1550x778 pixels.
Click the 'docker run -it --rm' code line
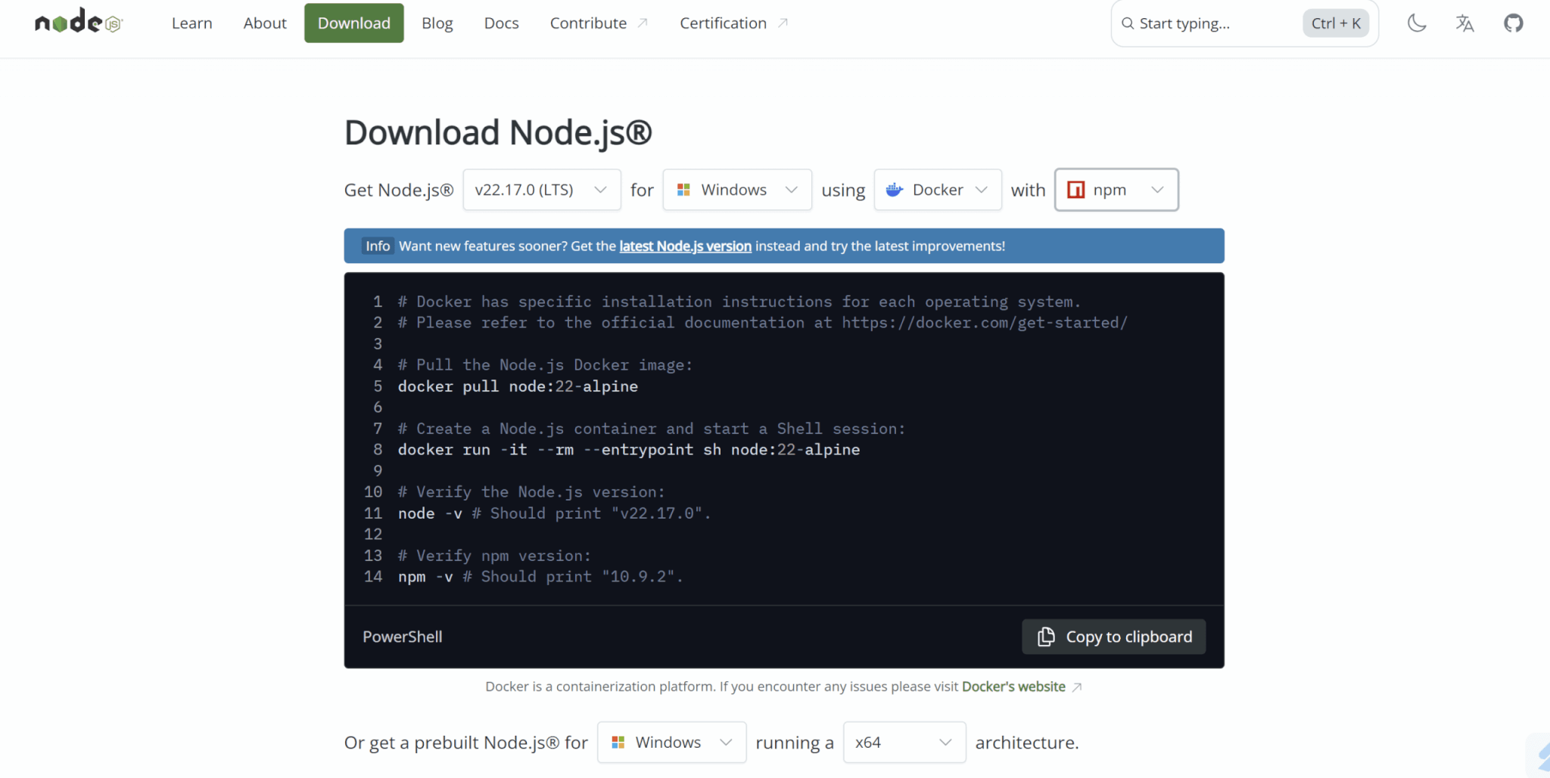(x=629, y=450)
